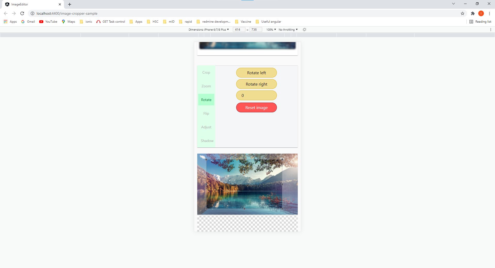Open the No throttling dropdown
This screenshot has width=495, height=268.
pos(288,30)
